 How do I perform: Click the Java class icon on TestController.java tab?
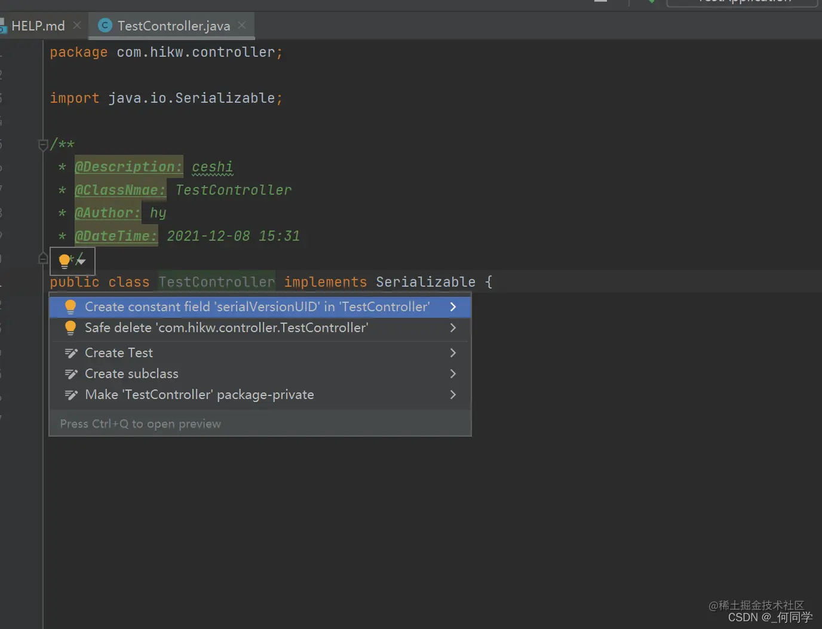coord(105,25)
